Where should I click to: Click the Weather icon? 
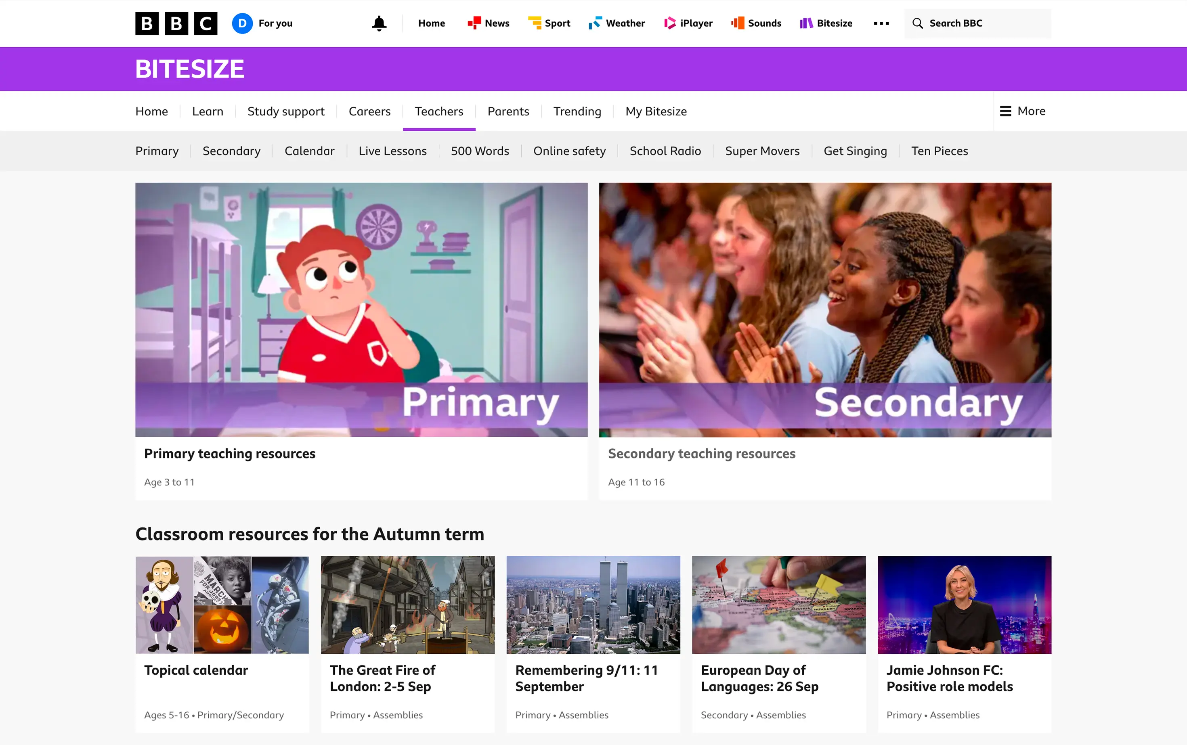pyautogui.click(x=595, y=23)
